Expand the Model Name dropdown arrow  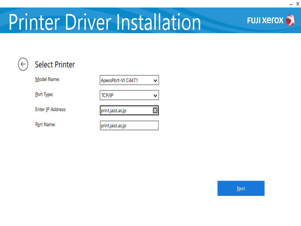click(x=155, y=81)
